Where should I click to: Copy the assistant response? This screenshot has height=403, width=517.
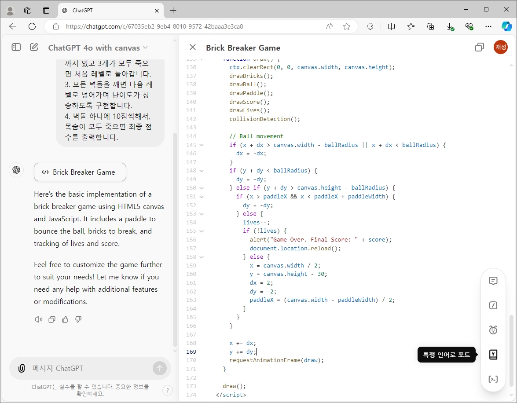[52, 319]
